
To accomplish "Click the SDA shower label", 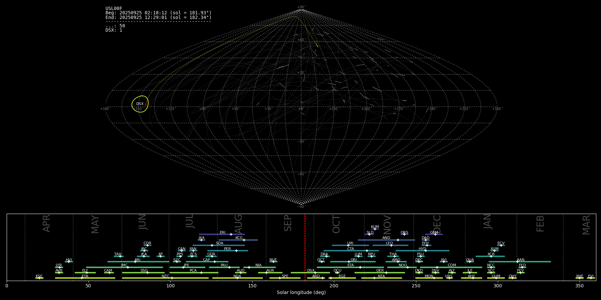I will pos(220,243).
